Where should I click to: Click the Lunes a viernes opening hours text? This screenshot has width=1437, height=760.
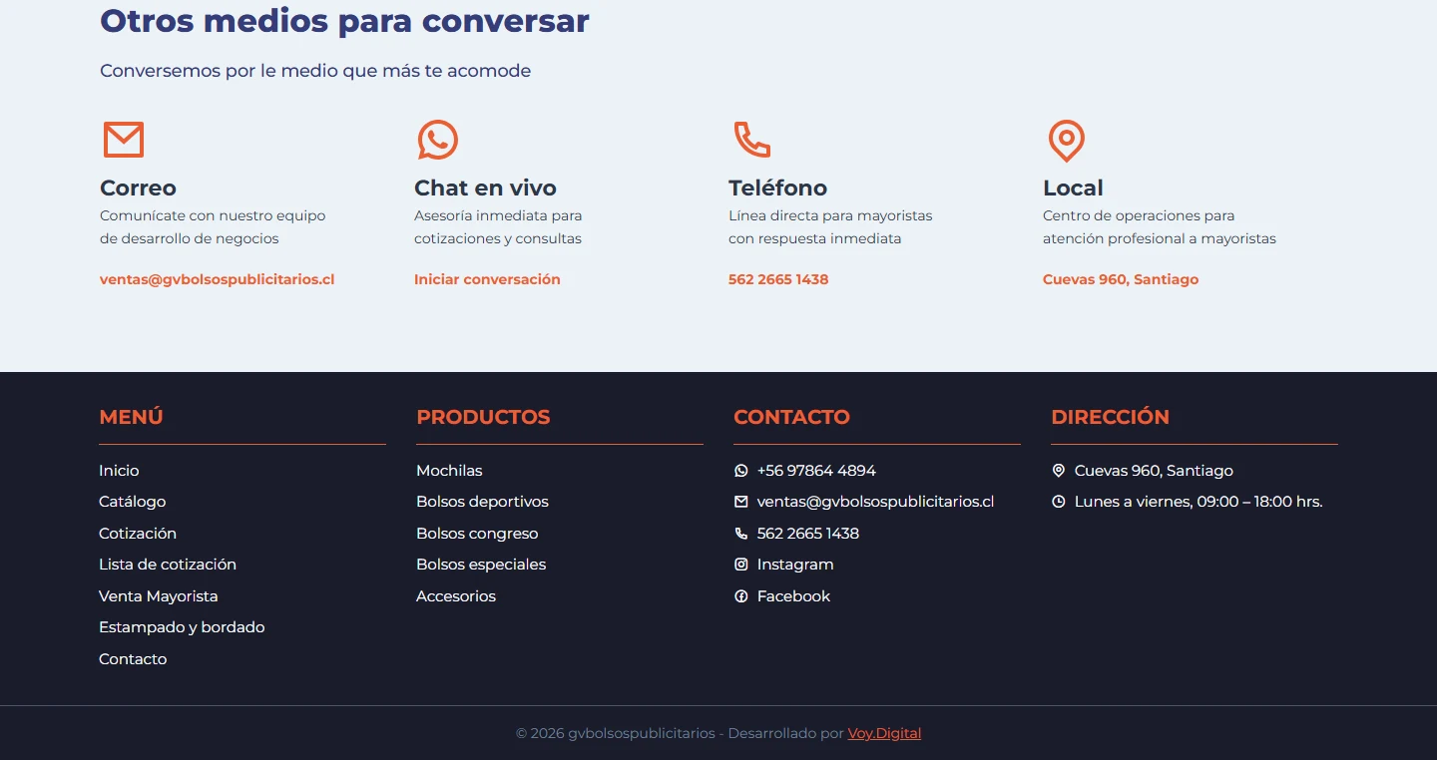click(1198, 502)
